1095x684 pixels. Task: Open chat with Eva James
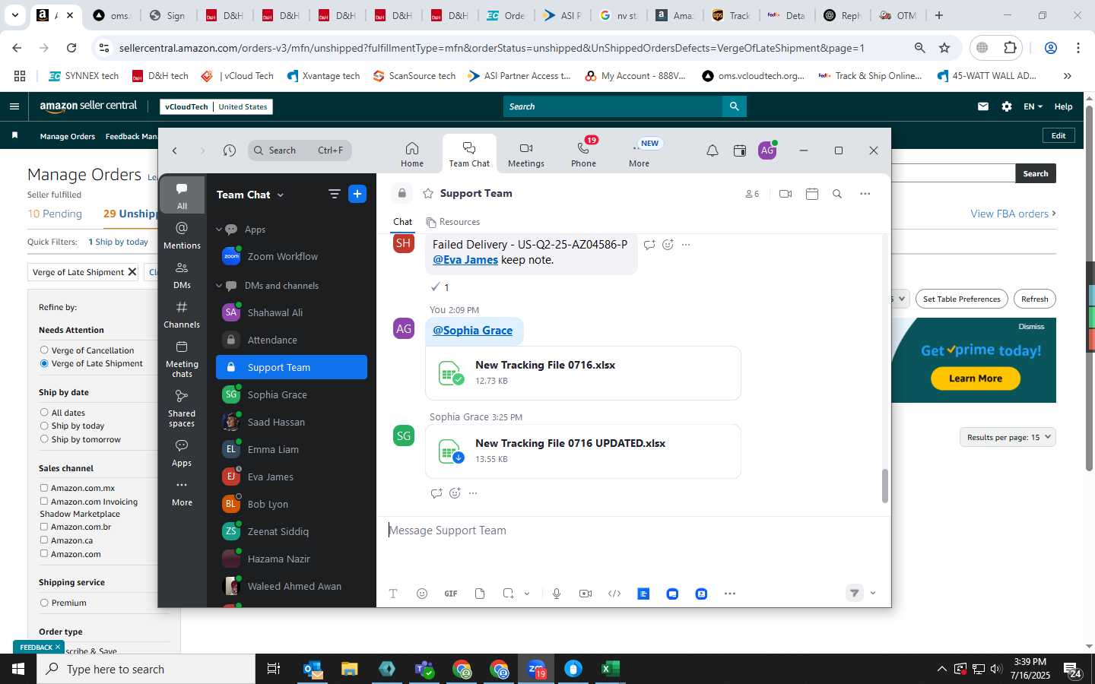click(x=291, y=477)
